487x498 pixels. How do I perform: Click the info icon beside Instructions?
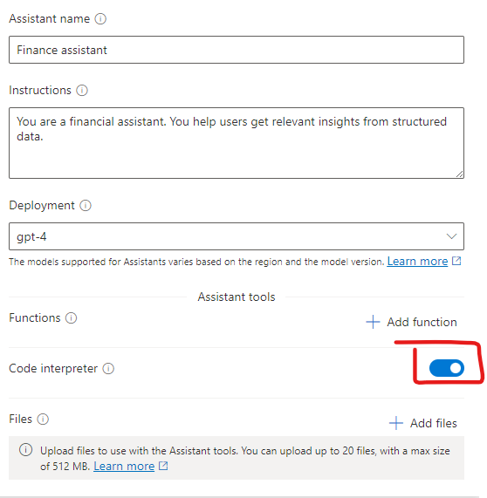pyautogui.click(x=82, y=91)
